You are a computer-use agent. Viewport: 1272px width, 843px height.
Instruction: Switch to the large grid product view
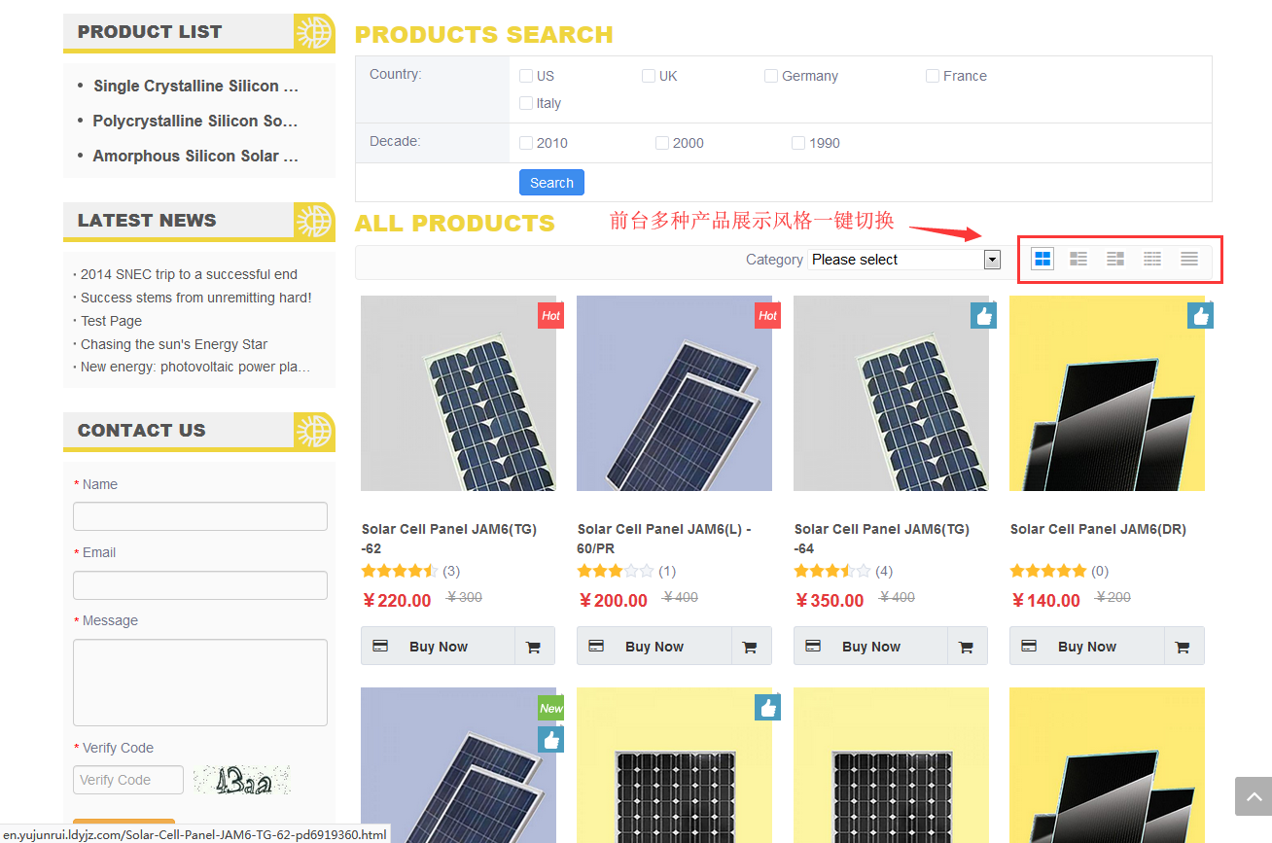(x=1042, y=259)
